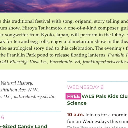
Task: Click the italic Natural History line
Action: click(17, 83)
